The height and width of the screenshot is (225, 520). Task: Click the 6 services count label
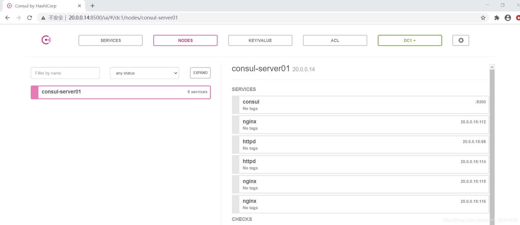tap(197, 92)
